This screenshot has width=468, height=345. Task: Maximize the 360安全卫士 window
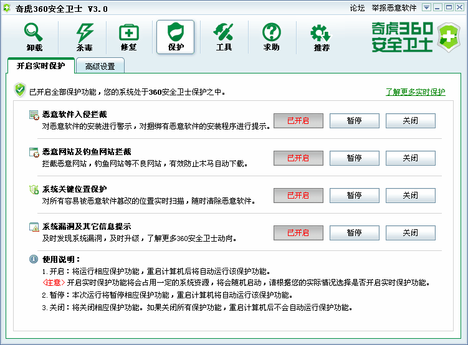tap(448, 7)
